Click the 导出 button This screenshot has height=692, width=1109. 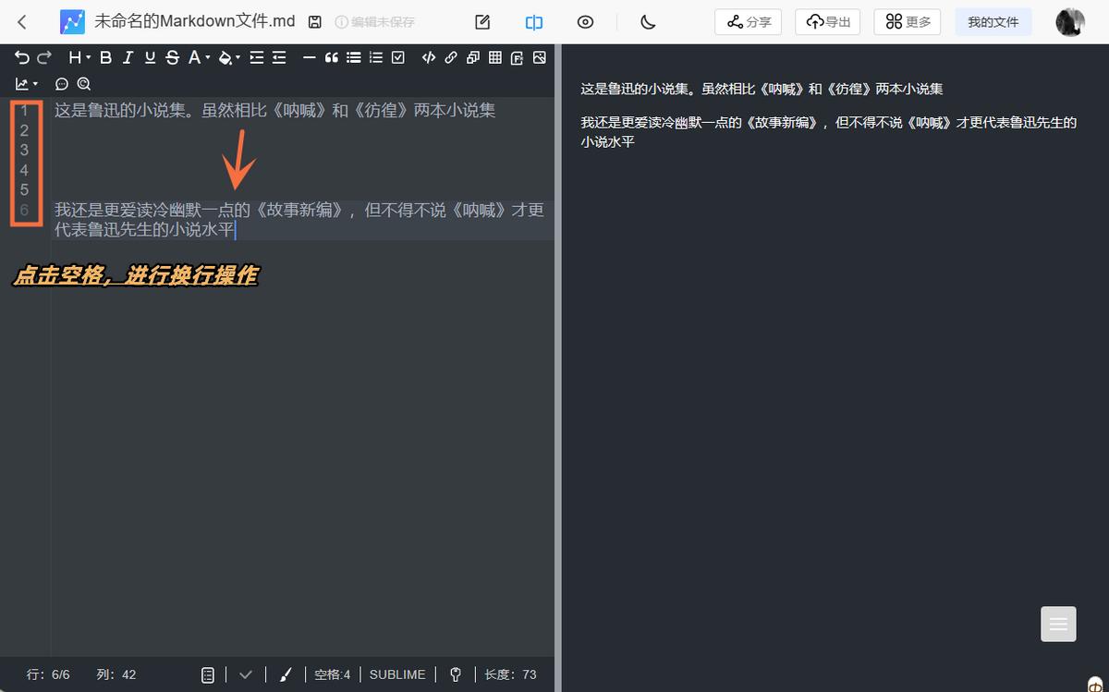coord(827,21)
